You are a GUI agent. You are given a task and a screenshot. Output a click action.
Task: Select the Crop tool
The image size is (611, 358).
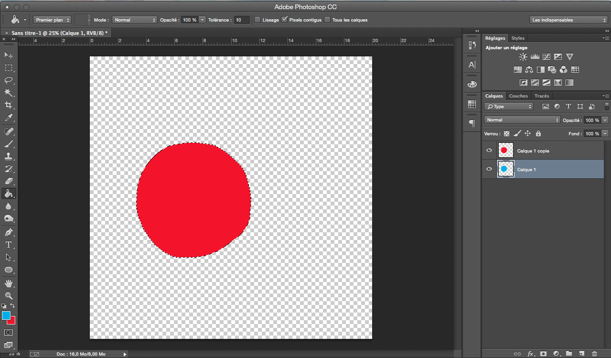(9, 105)
